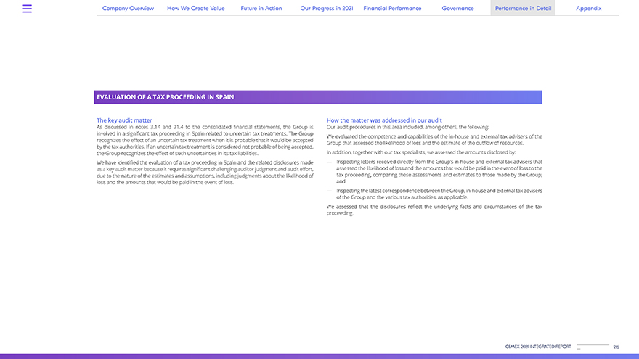Click the page progress indicator line
Viewport: 639px width, 359px height.
point(593,346)
